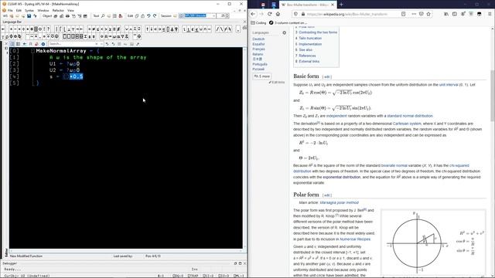Click edit link beside Basic form heading
495x278 pixels.
tap(326, 77)
